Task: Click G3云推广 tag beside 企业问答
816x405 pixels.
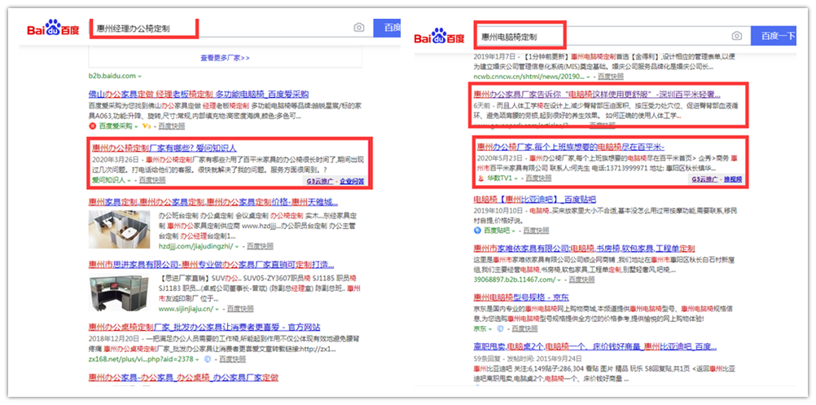Action: click(x=321, y=181)
